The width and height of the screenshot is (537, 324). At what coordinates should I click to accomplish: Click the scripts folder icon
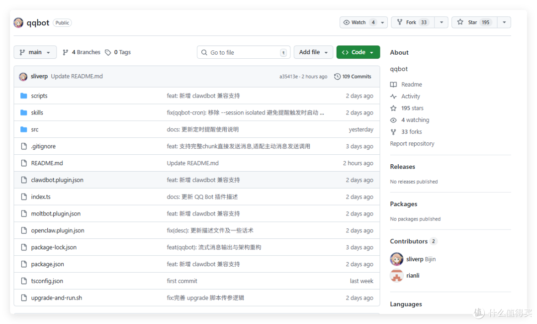[x=24, y=96]
